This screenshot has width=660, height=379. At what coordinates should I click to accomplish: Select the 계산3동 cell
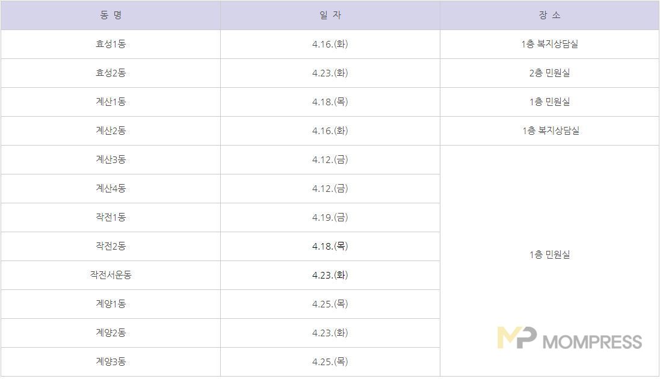(x=111, y=159)
